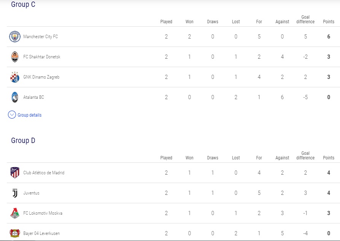Click the Bayer 04 Leverkusen crest

point(14,233)
